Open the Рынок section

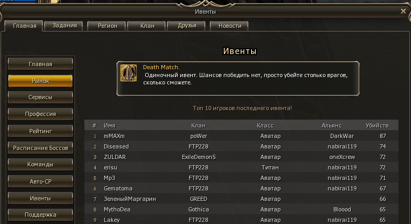[40, 81]
